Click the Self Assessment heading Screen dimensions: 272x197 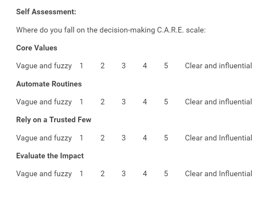coord(46,12)
